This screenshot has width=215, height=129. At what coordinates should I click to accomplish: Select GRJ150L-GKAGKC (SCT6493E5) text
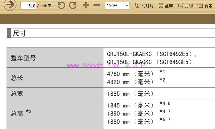click(x=150, y=62)
